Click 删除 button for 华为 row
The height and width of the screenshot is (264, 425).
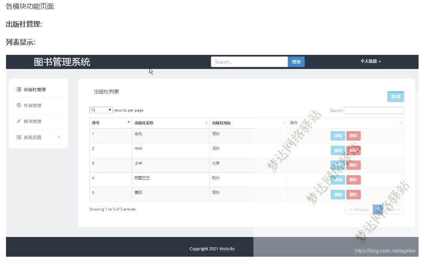coord(353,136)
